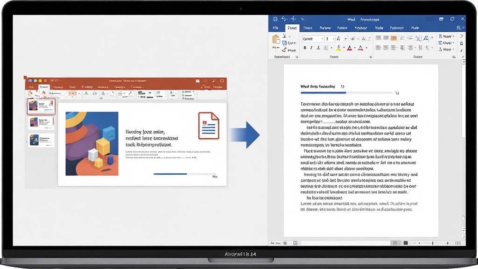Open the font size box in Word

[x=330, y=39]
